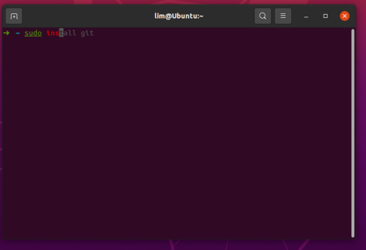The image size is (366, 250).
Task: Click title bar space right of title
Action: click(x=229, y=16)
